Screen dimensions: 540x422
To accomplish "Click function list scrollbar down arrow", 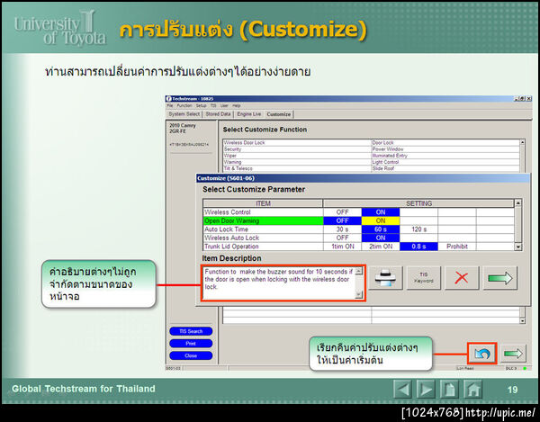I will click(x=522, y=320).
